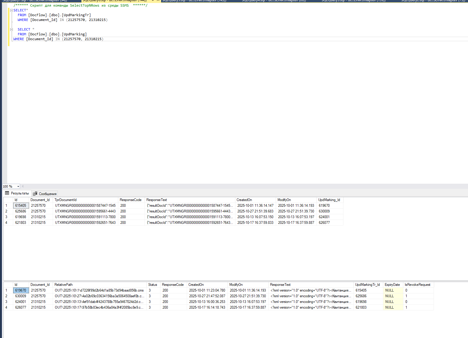Select the top grid's ResponseText column header
The image size is (468, 338).
[190, 200]
